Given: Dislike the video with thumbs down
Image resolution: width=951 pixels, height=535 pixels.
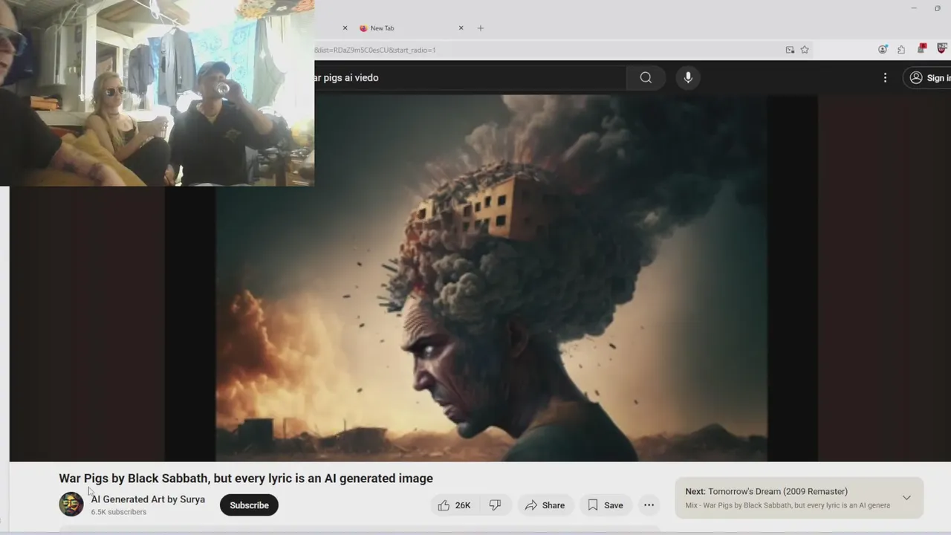Looking at the screenshot, I should 495,505.
